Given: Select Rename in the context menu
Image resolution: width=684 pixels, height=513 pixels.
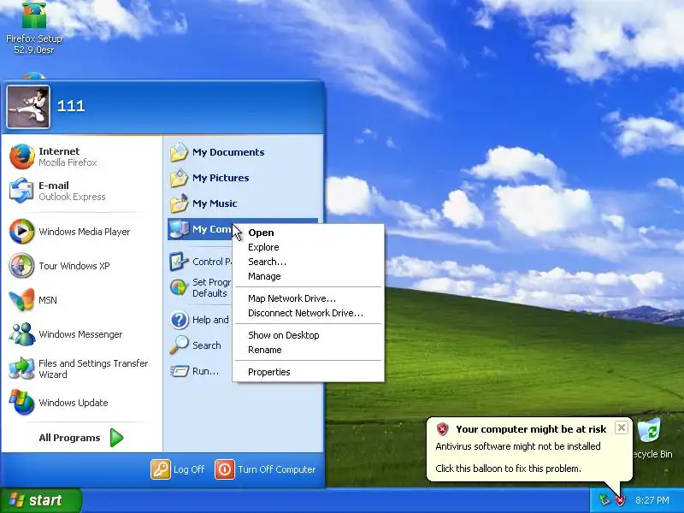Looking at the screenshot, I should (309, 350).
